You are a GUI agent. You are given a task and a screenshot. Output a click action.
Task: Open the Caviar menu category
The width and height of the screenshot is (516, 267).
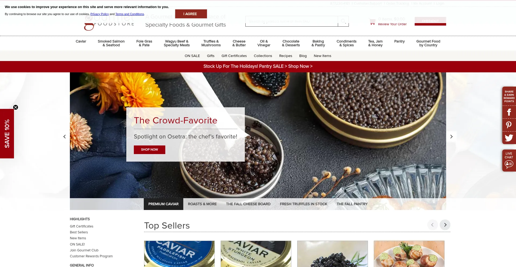pos(81,41)
